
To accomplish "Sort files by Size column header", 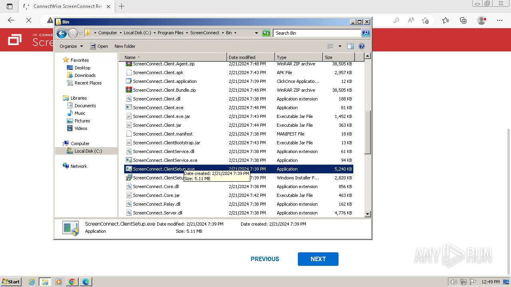I will point(339,57).
